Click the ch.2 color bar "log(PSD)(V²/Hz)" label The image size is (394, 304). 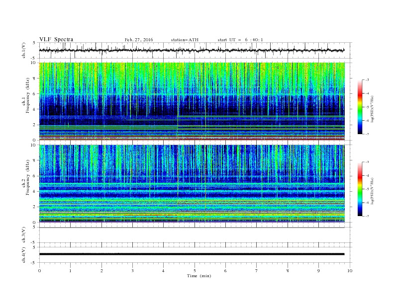tap(372, 191)
